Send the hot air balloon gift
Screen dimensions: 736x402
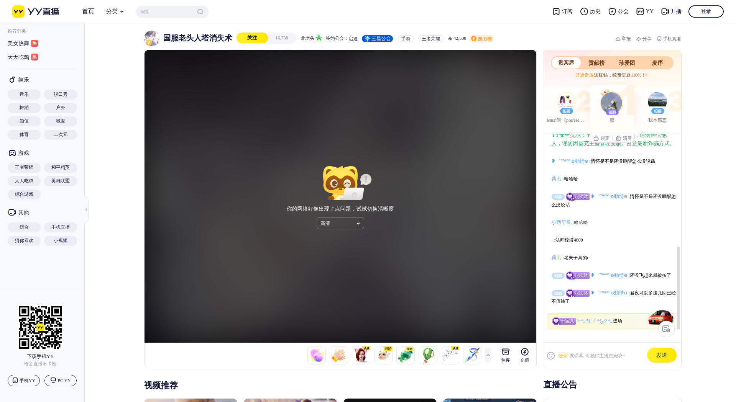tap(428, 355)
